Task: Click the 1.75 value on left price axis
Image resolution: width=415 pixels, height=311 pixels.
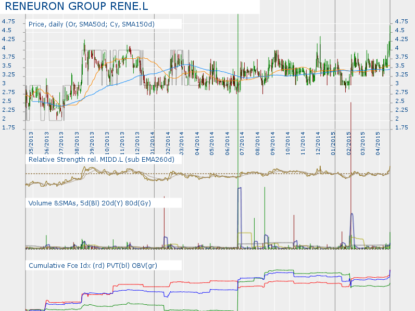Action: (8, 128)
